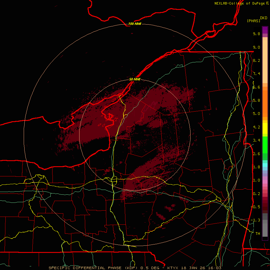Select the cyan segment of the color bar
This screenshot has width=270, height=270.
click(265, 165)
